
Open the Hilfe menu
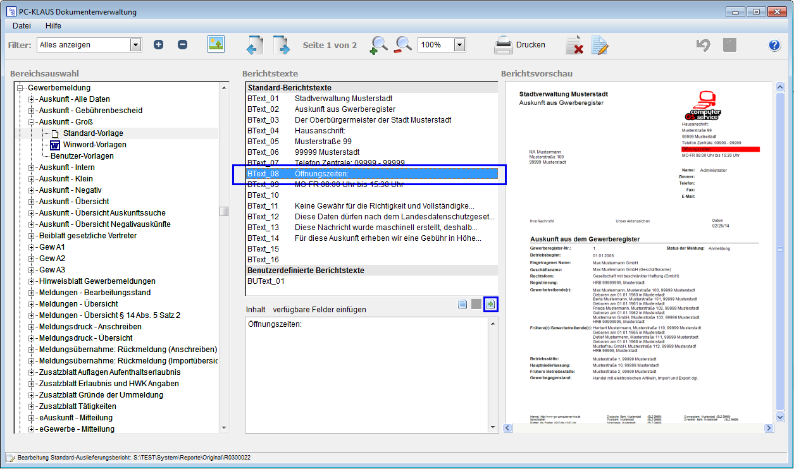click(x=53, y=26)
